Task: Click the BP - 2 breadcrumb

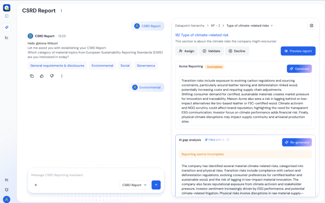Action: tap(215, 26)
